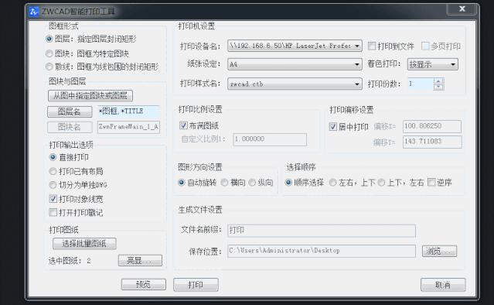Click 保存位置 path field C:\Users\Administrator\Desktop
494x305 pixels.
click(x=322, y=251)
